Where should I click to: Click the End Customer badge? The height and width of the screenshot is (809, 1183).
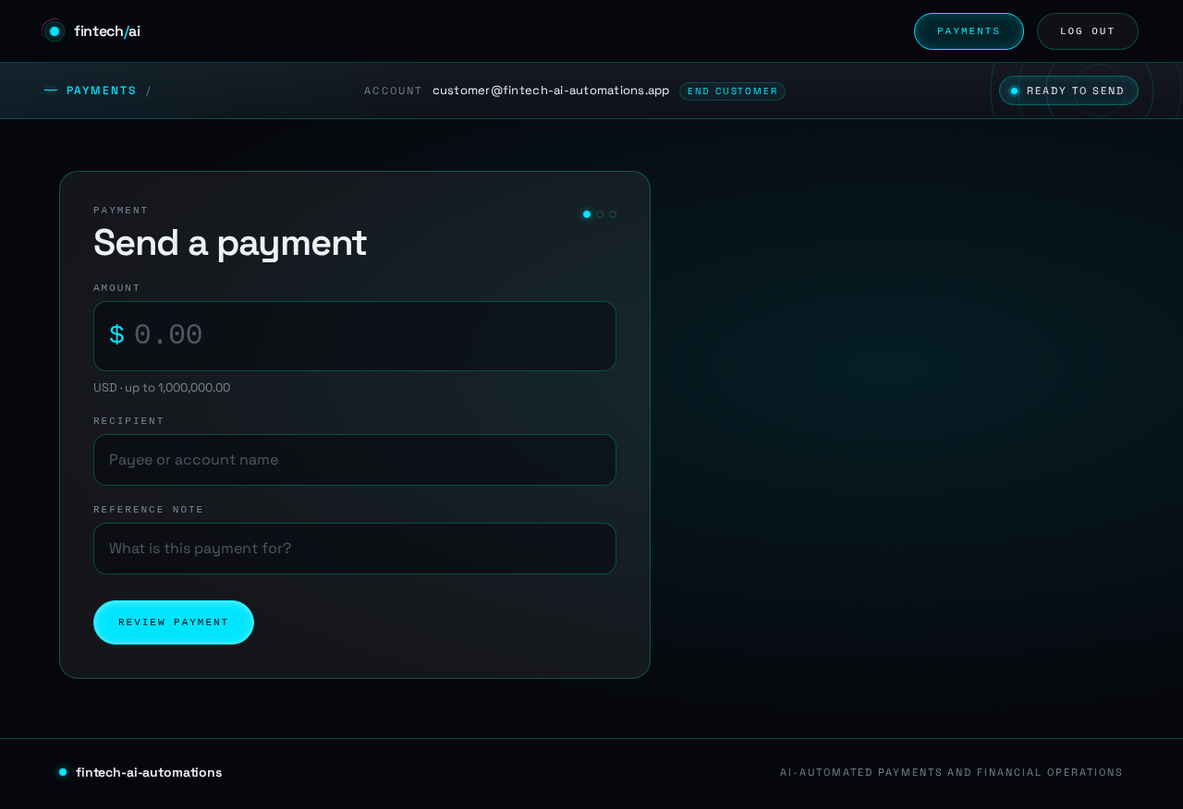tap(733, 91)
